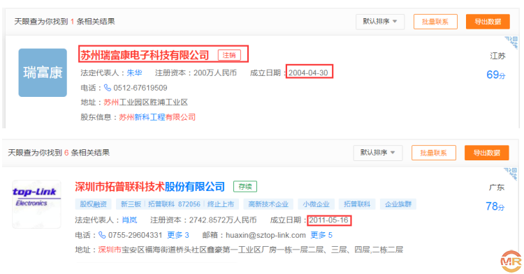This screenshot has height=274, width=524.
Task: Open legal representative 肖岚 link
Action: coord(129,220)
